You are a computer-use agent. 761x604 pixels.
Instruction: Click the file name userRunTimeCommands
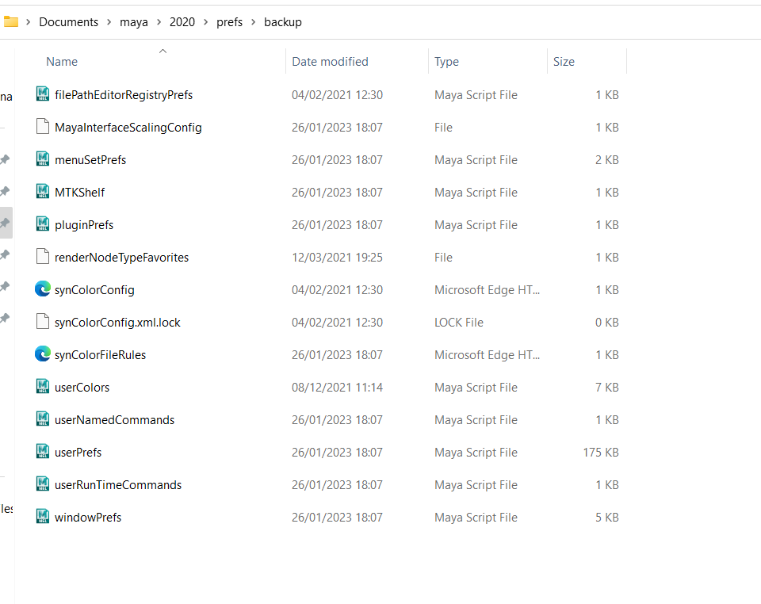pos(118,485)
